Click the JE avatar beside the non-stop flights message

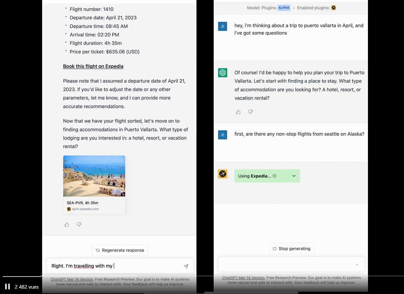(x=223, y=135)
